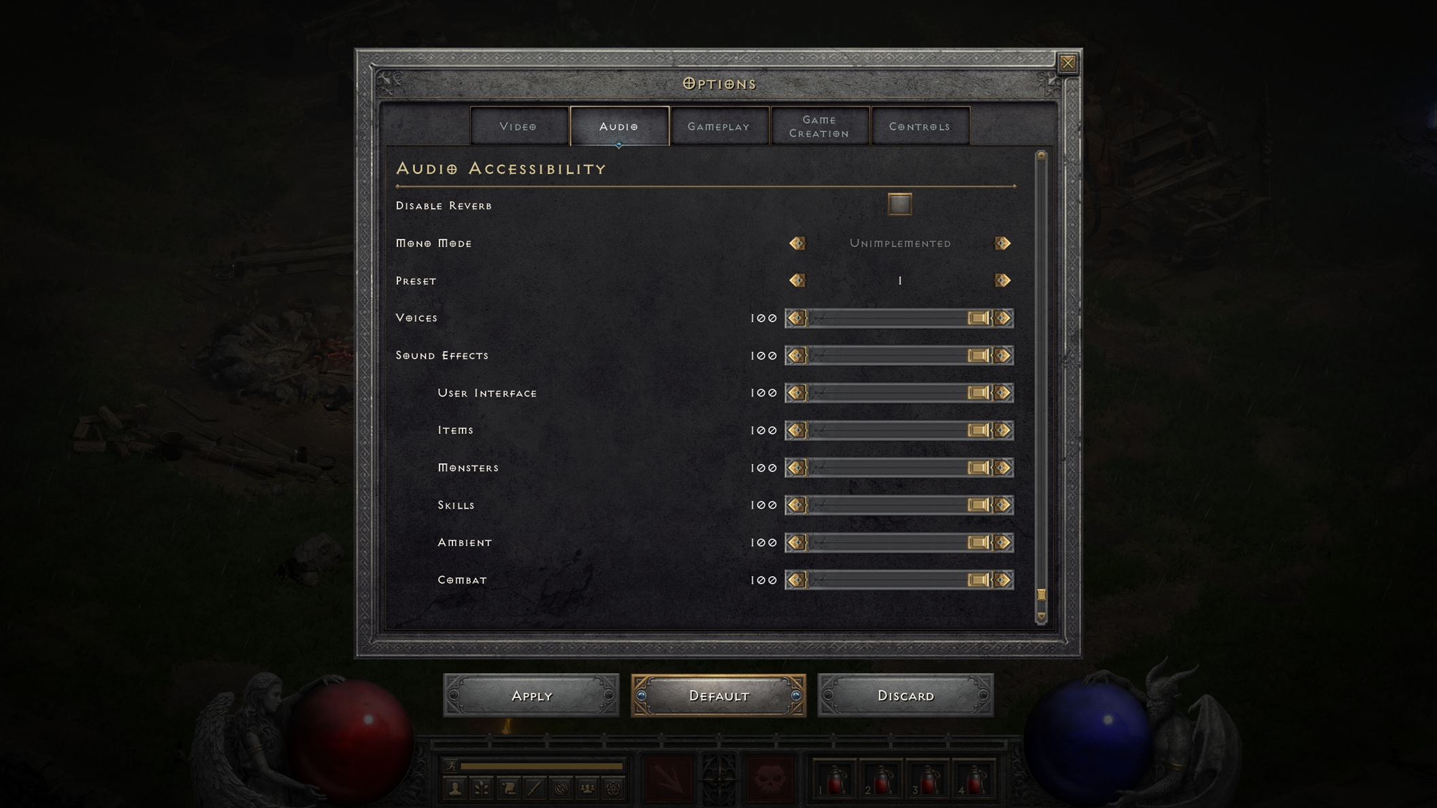Viewport: 1437px width, 808px height.
Task: Click the left arrow icon for Mono Mode
Action: (x=797, y=243)
